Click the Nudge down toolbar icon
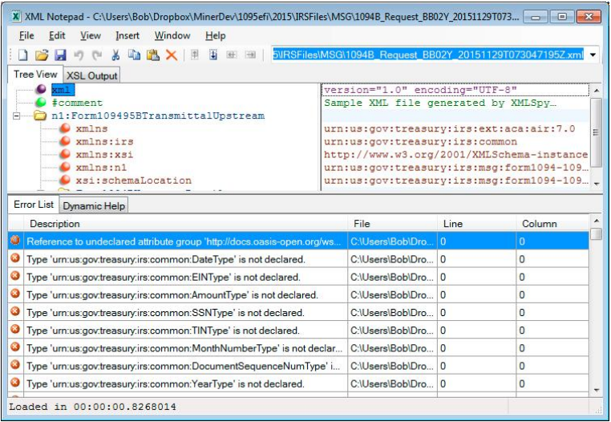The width and height of the screenshot is (611, 422). click(x=213, y=55)
